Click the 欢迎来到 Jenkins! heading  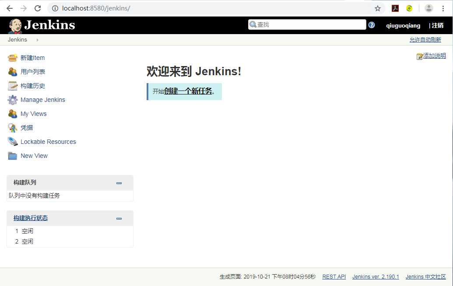coord(194,71)
